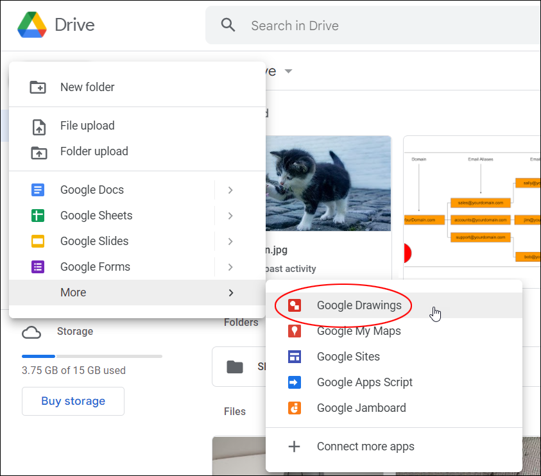Screen dimensions: 541x476
Task: Click the File upload icon
Action: 39,127
